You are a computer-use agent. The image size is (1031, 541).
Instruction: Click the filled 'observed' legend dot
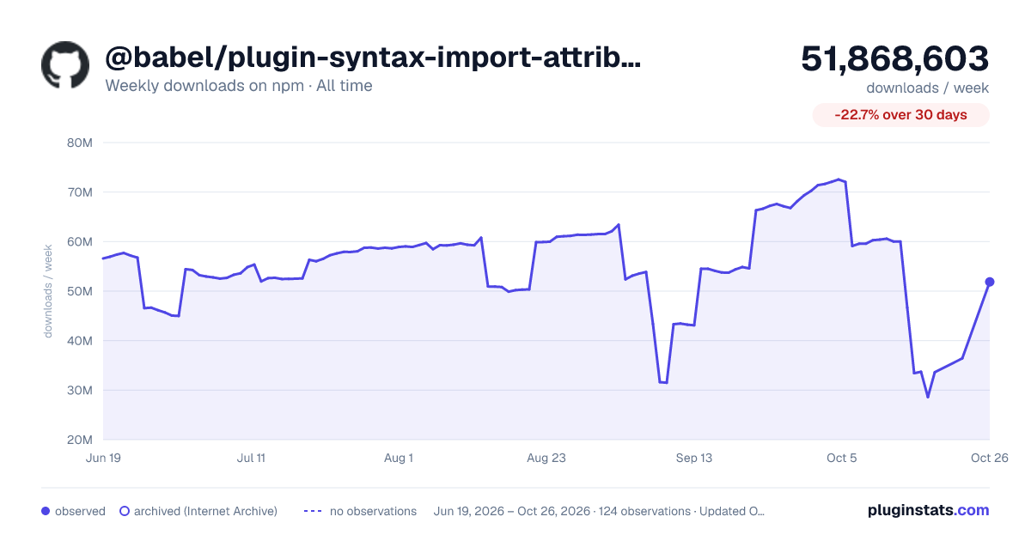pos(46,511)
